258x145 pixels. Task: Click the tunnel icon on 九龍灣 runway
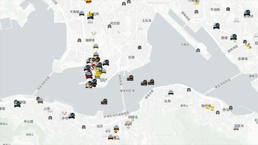tap(198, 50)
